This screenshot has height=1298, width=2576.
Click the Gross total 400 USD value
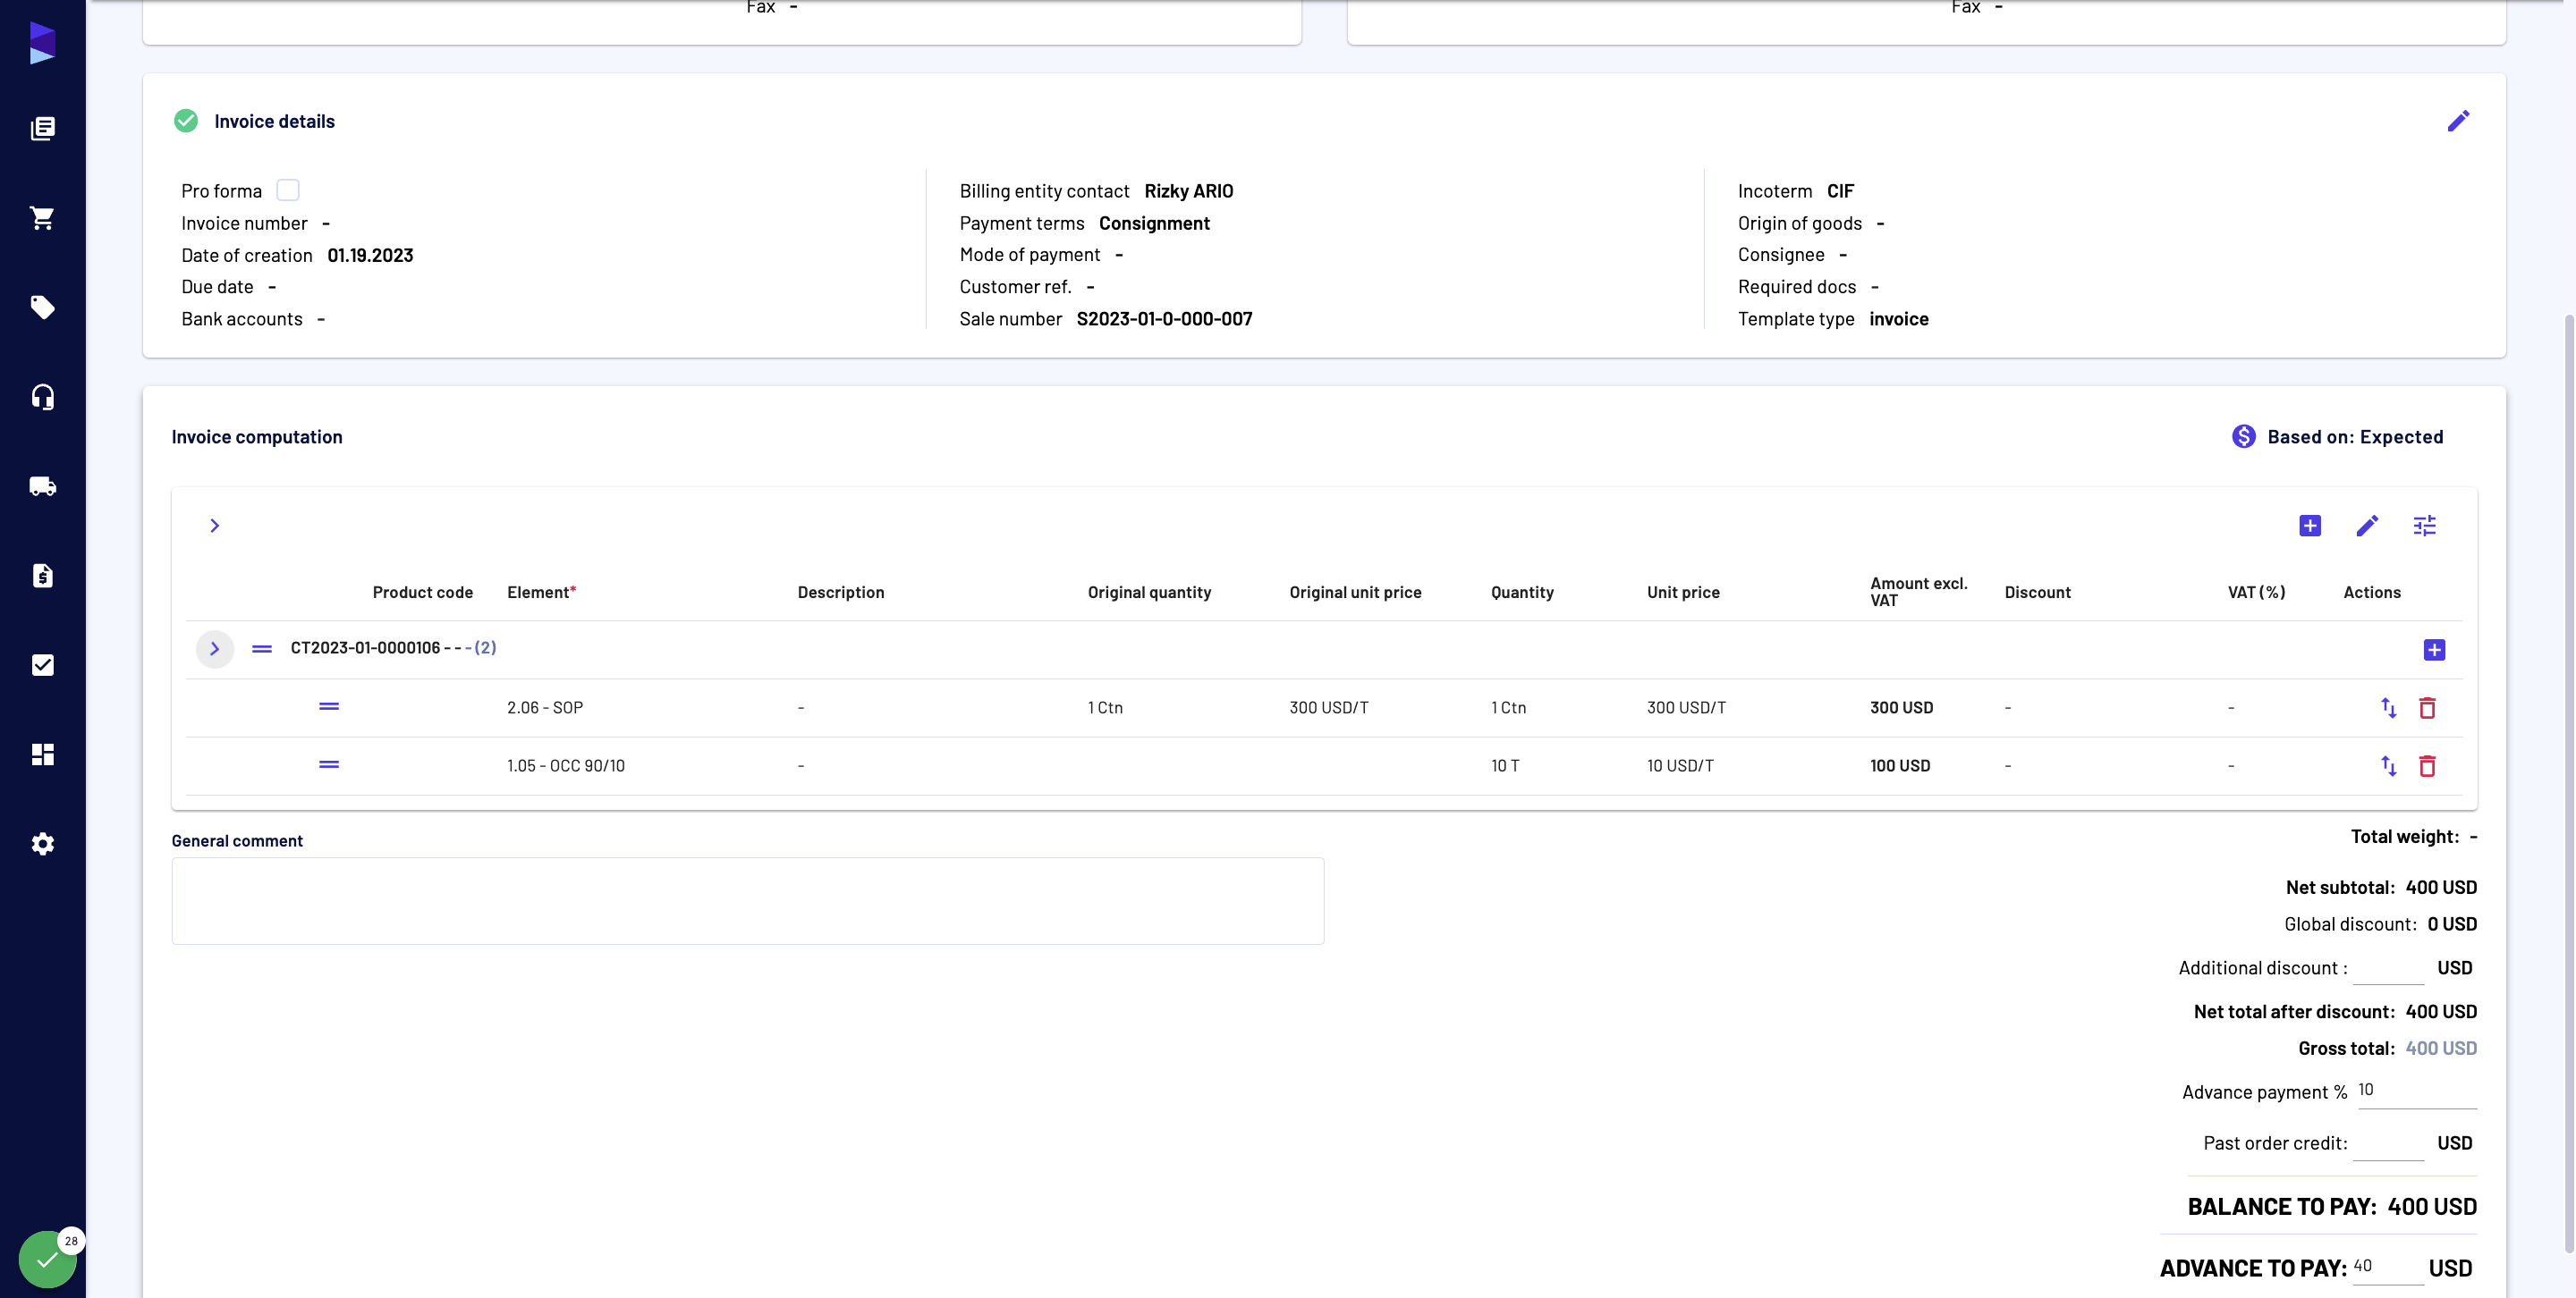pos(2441,1049)
